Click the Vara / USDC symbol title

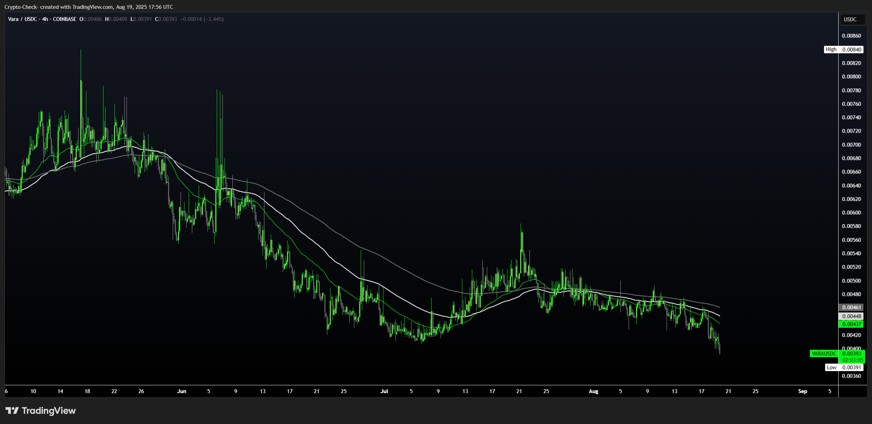(x=22, y=19)
